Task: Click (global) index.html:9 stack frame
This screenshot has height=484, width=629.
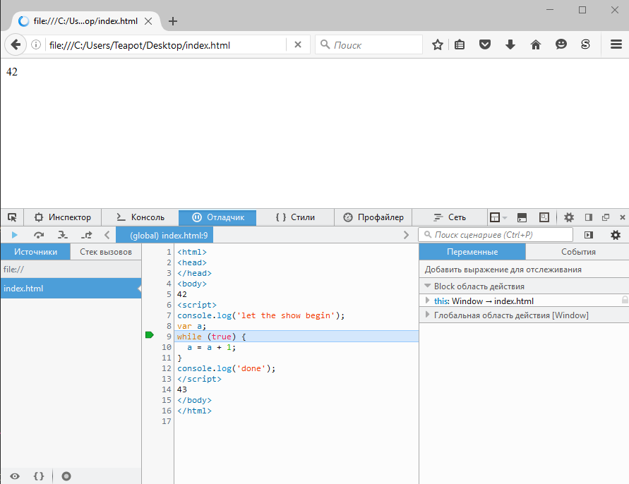Action: coord(164,235)
